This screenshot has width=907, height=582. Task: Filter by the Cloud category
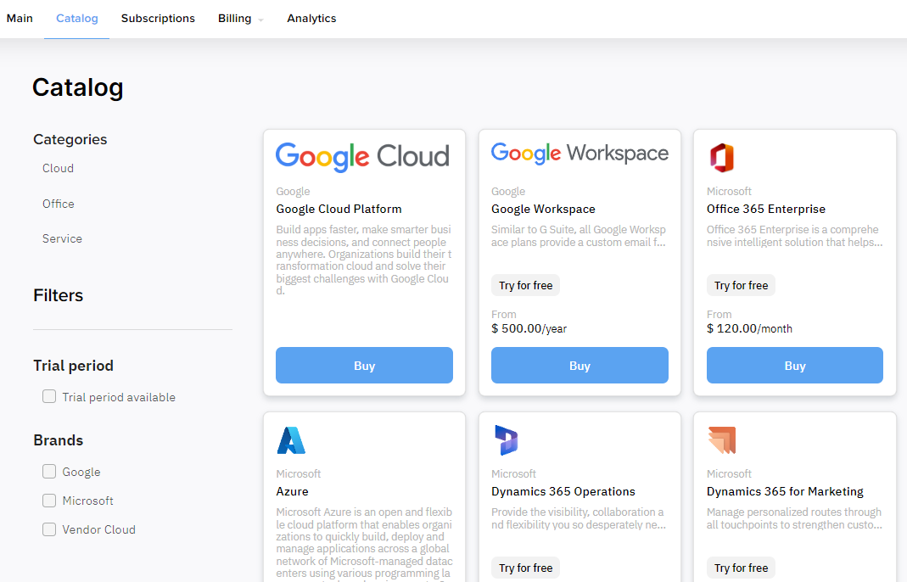click(58, 168)
